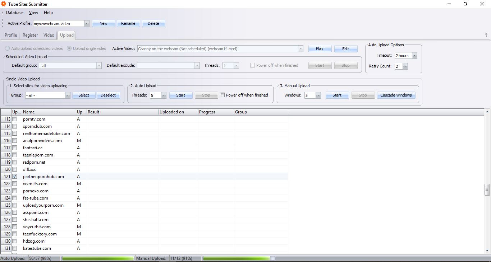491x262 pixels.
Task: Open the Help menu
Action: coord(48,13)
